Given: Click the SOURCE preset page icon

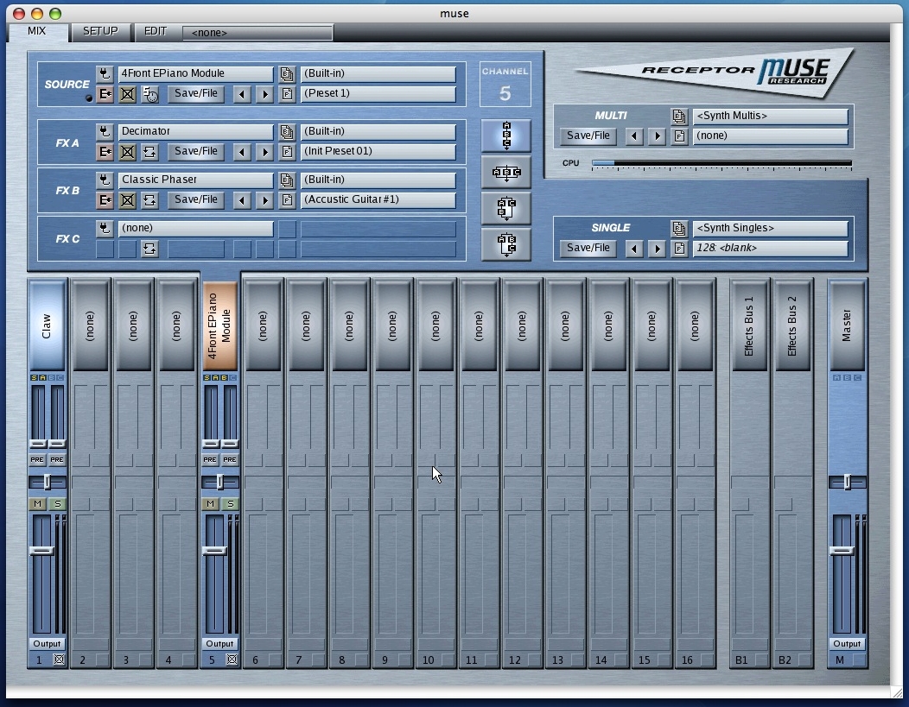Looking at the screenshot, I should [287, 94].
